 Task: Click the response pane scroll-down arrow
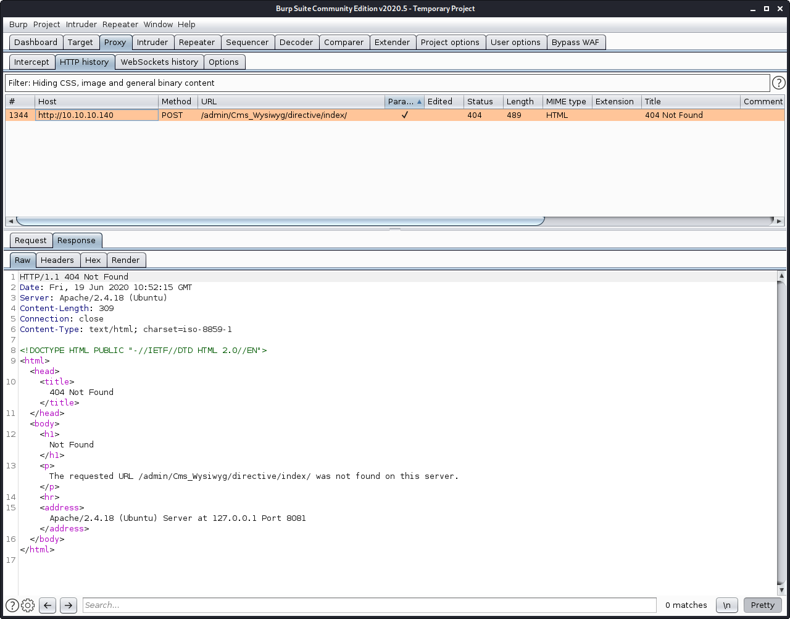coord(782,591)
